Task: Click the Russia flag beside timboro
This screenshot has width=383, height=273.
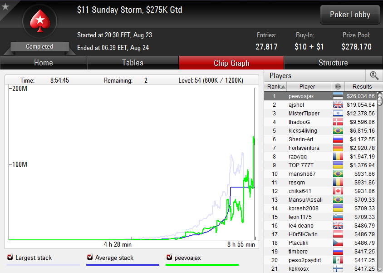Action: click(x=338, y=252)
